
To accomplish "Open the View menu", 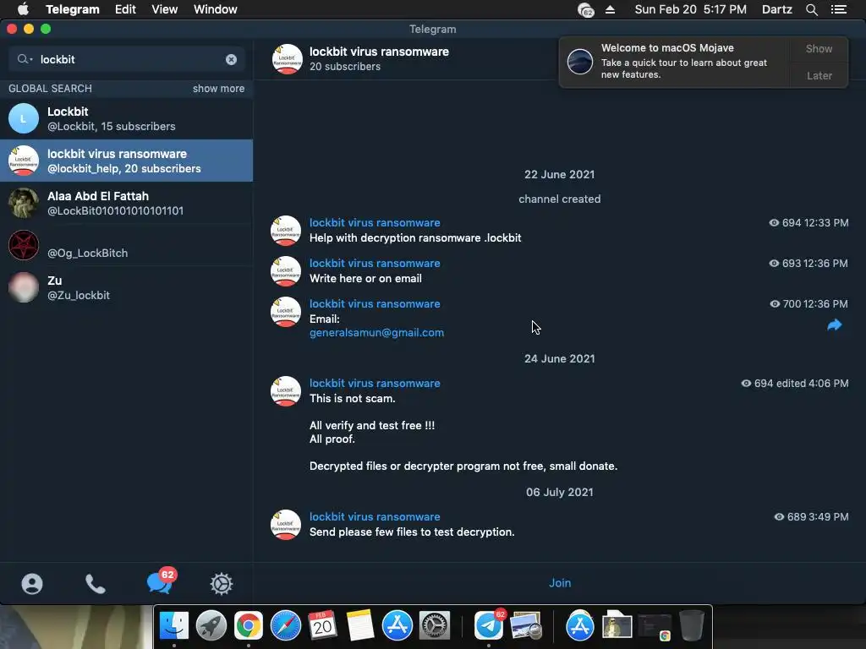I will click(x=165, y=9).
